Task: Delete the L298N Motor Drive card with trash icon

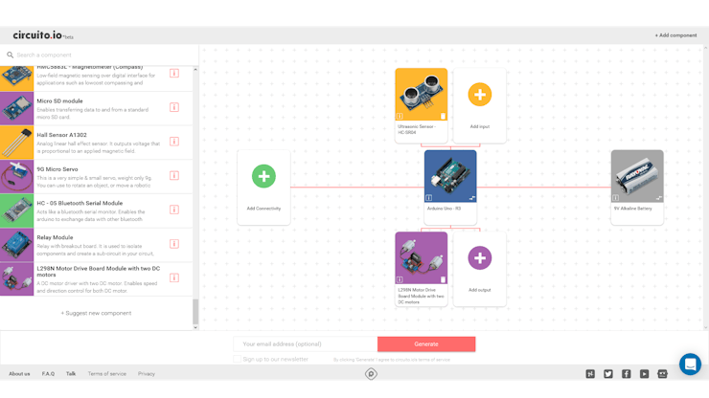Action: 443,279
